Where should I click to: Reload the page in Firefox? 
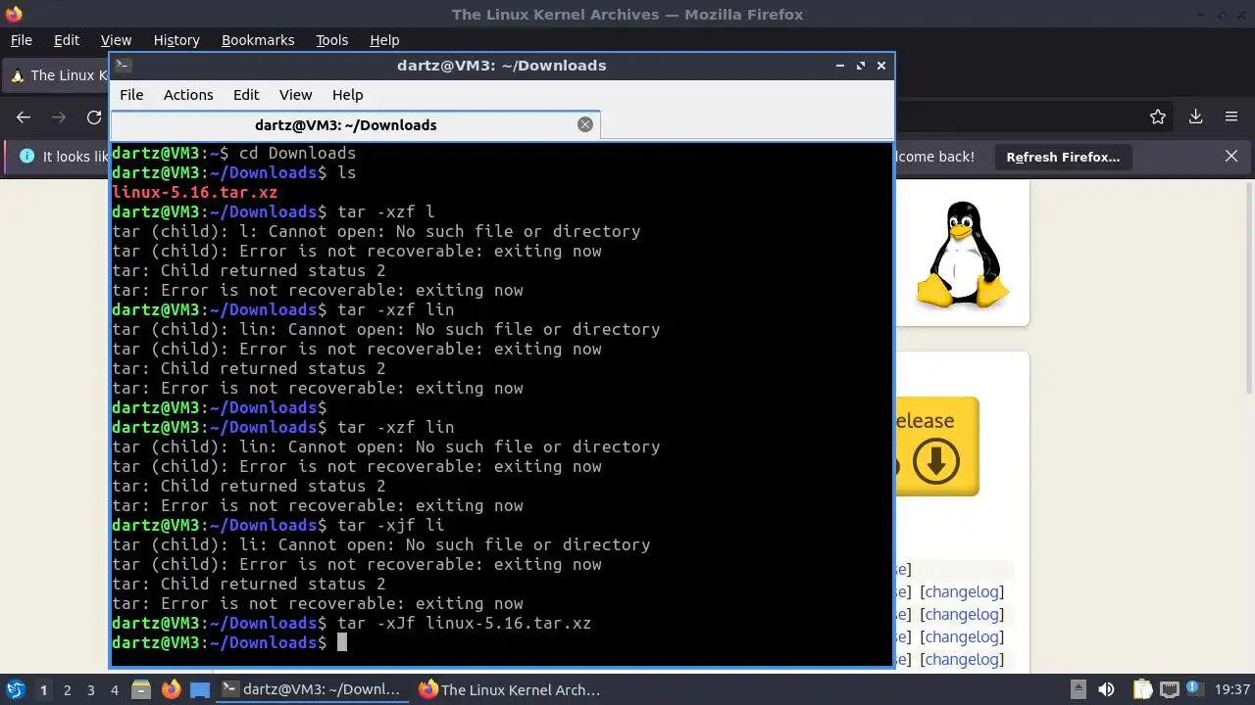click(94, 117)
